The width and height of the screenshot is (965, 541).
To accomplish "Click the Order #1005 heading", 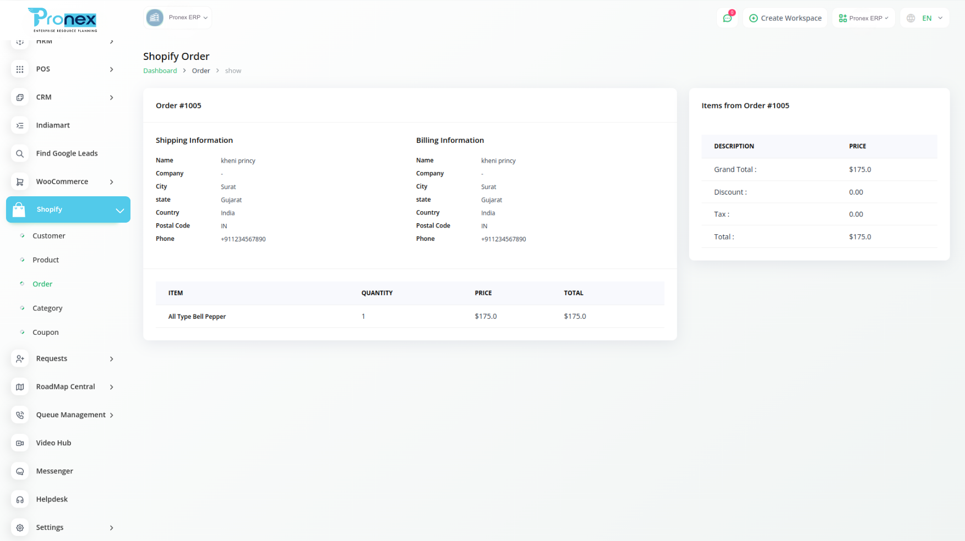I will [178, 106].
